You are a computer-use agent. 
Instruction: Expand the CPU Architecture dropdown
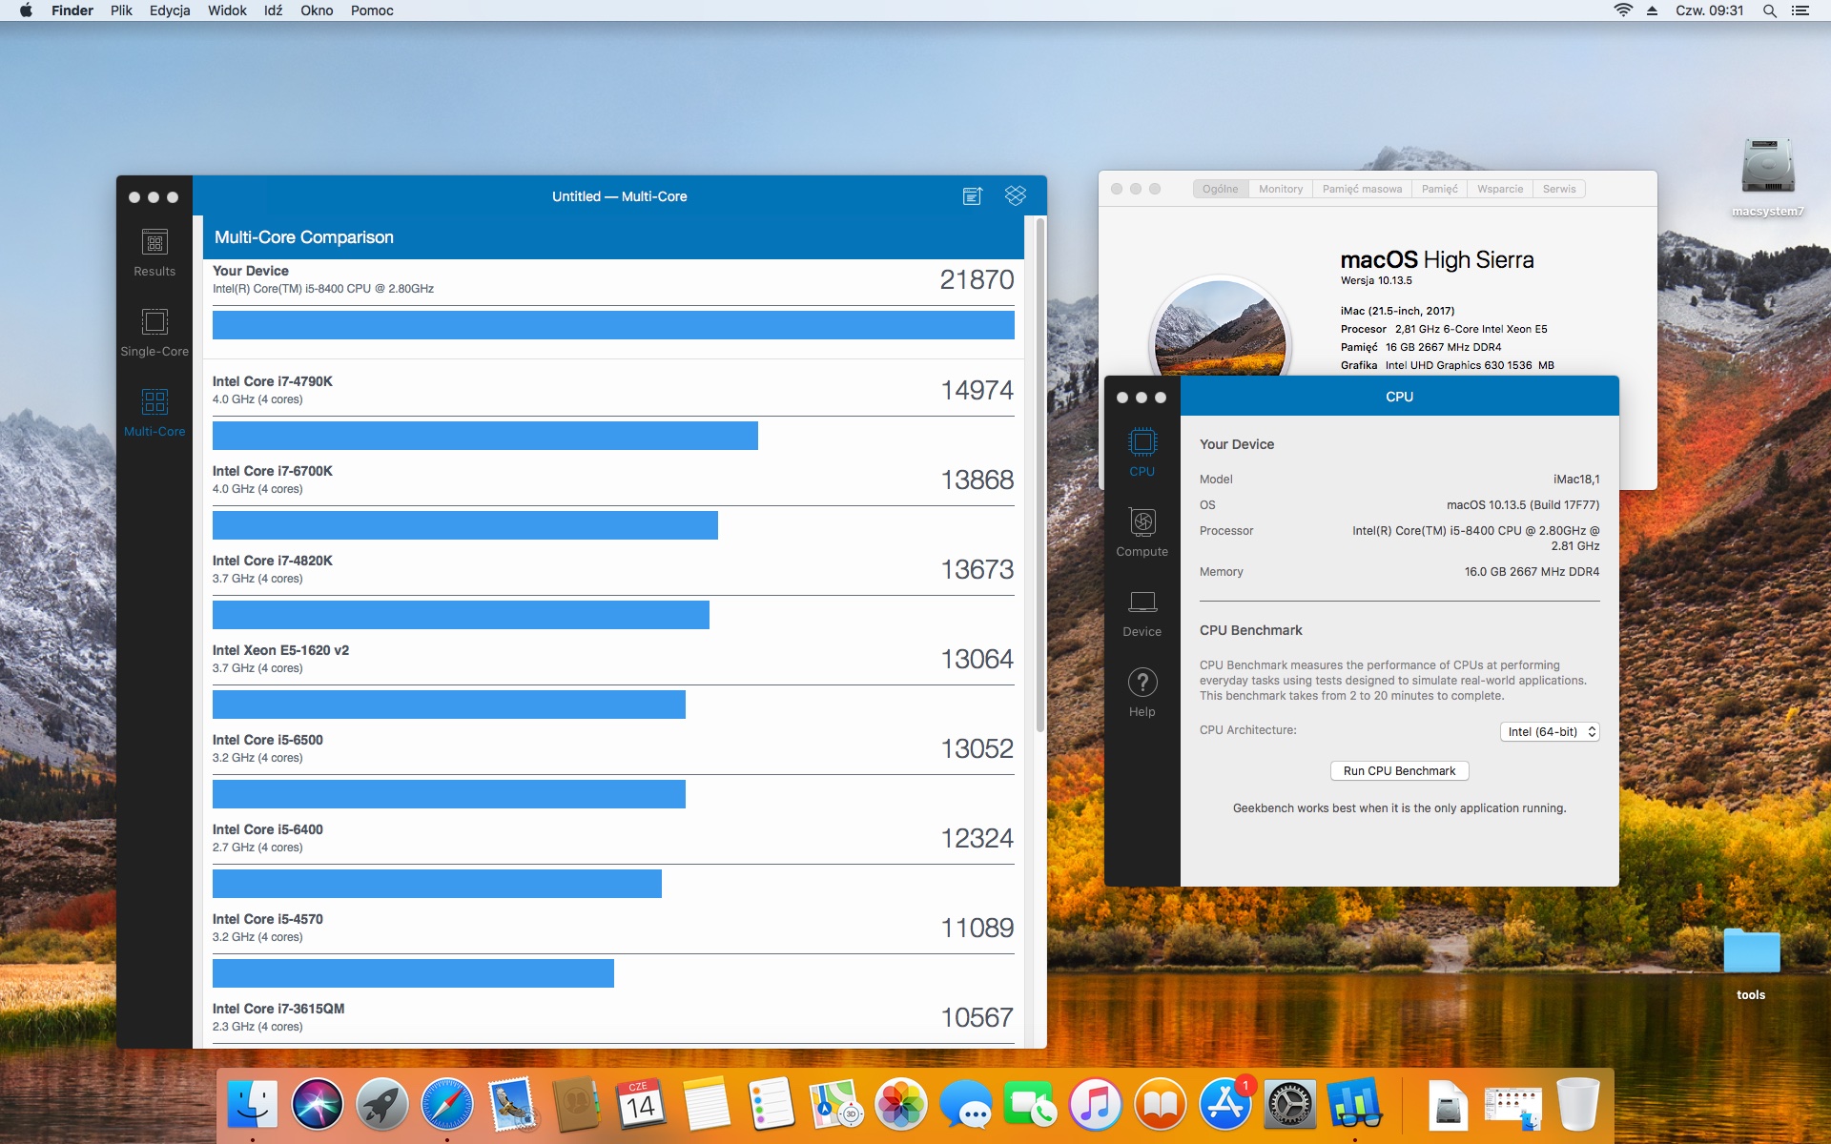(1550, 732)
